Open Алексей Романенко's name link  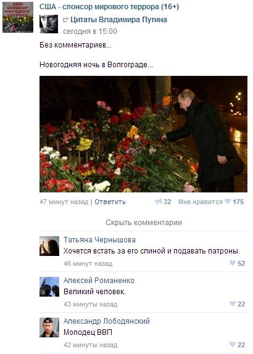[99, 281]
